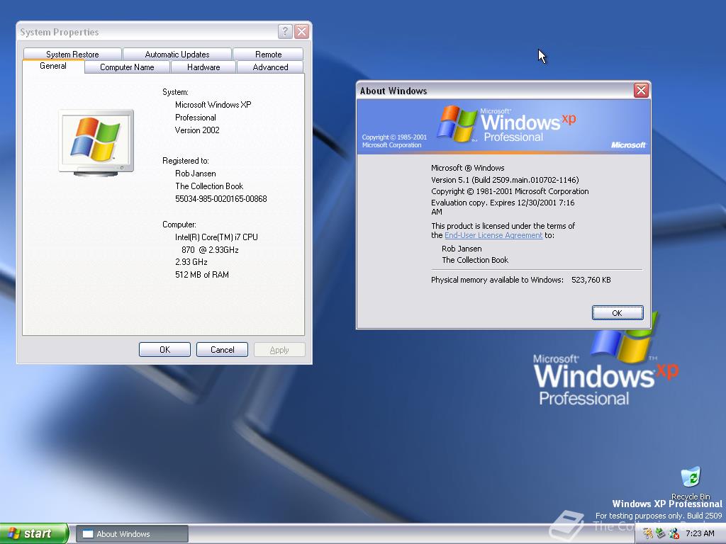Click the "2.93 GHz" speed text
Screen dimensions: 726x544
191,262
